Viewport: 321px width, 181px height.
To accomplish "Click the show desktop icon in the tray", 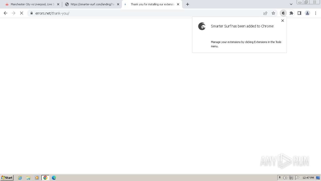I will (x=318, y=178).
